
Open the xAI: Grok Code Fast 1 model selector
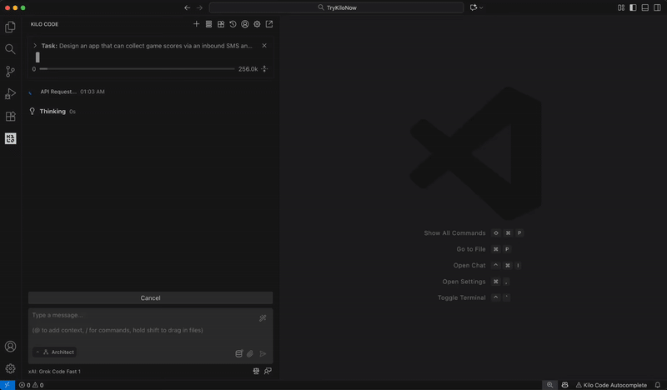pos(54,372)
